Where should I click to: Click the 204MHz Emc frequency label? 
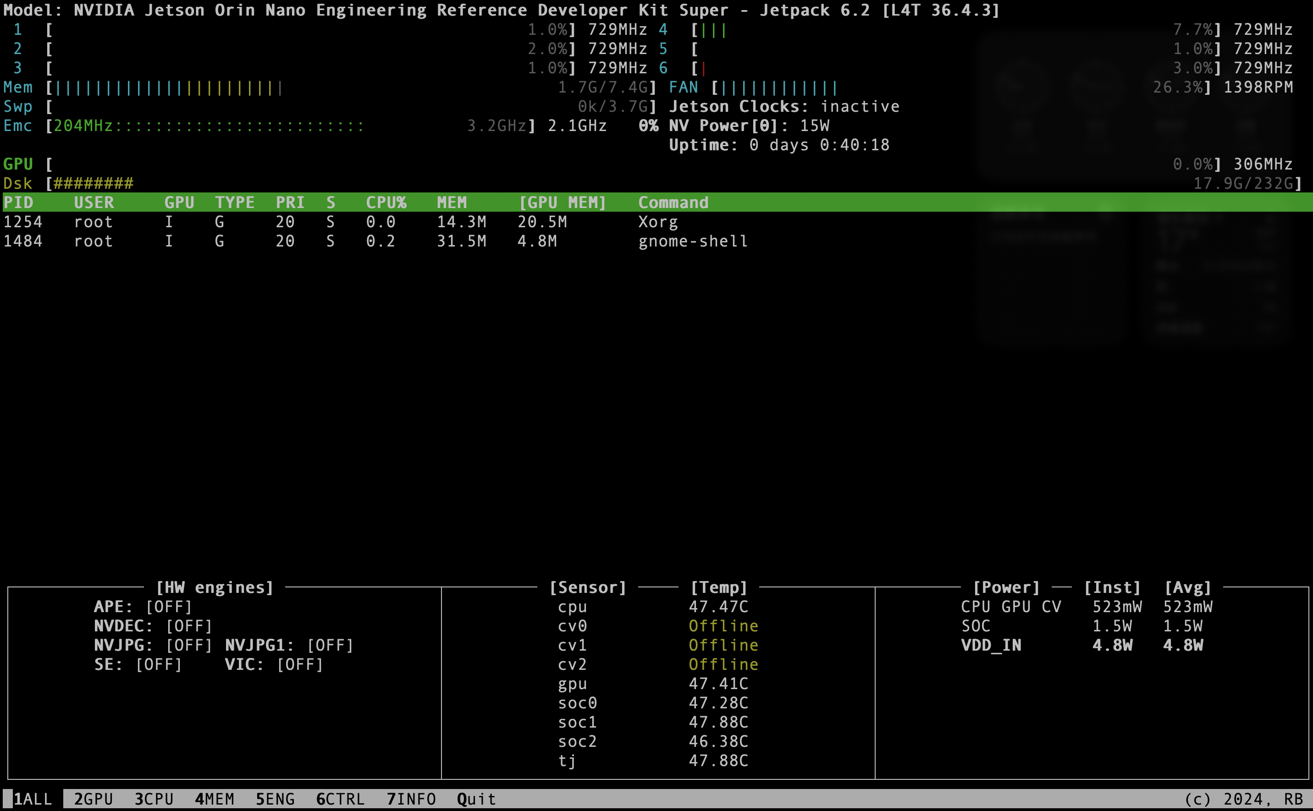tap(83, 126)
